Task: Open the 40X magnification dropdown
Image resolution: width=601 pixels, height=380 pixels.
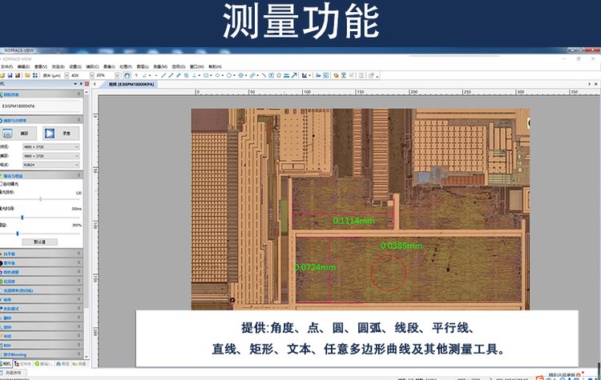Action: click(x=91, y=75)
